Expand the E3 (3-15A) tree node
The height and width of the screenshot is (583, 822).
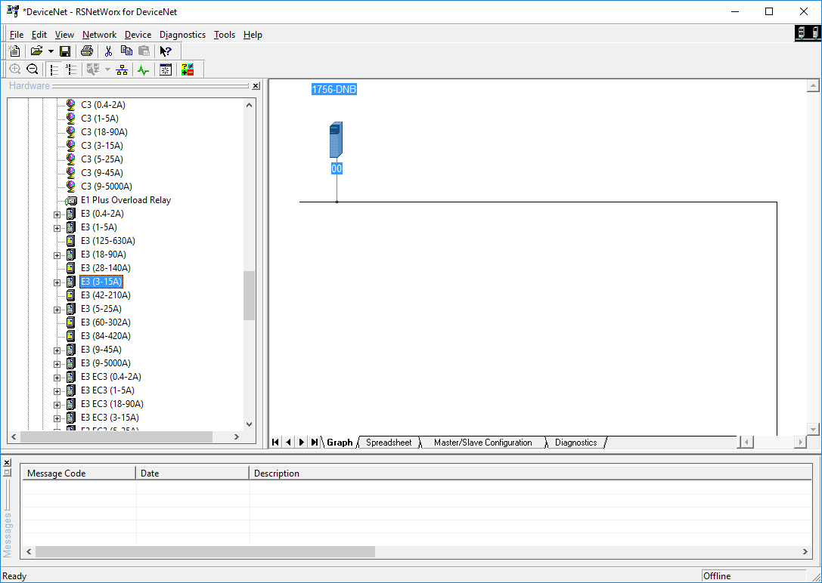57,282
